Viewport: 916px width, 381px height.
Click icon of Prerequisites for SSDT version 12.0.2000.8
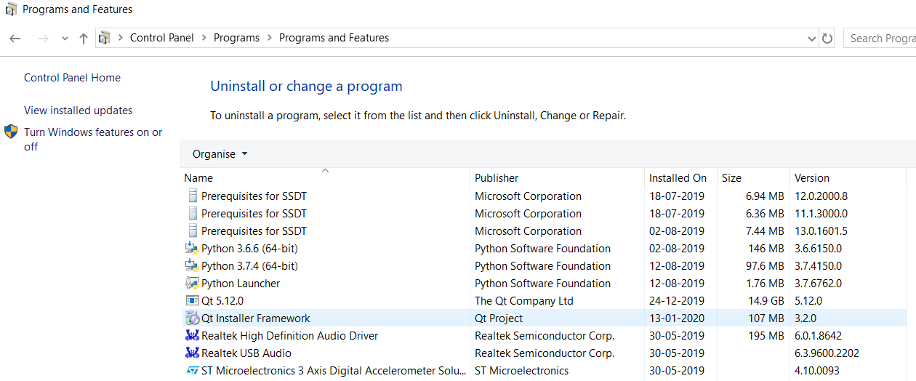(x=192, y=196)
